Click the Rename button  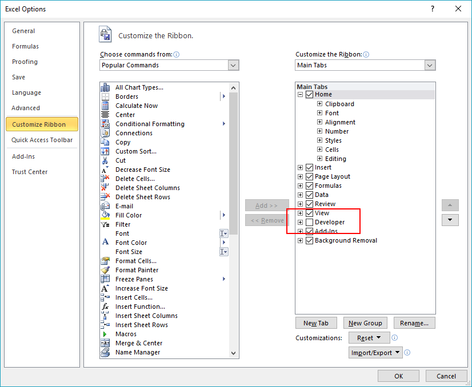pos(414,323)
